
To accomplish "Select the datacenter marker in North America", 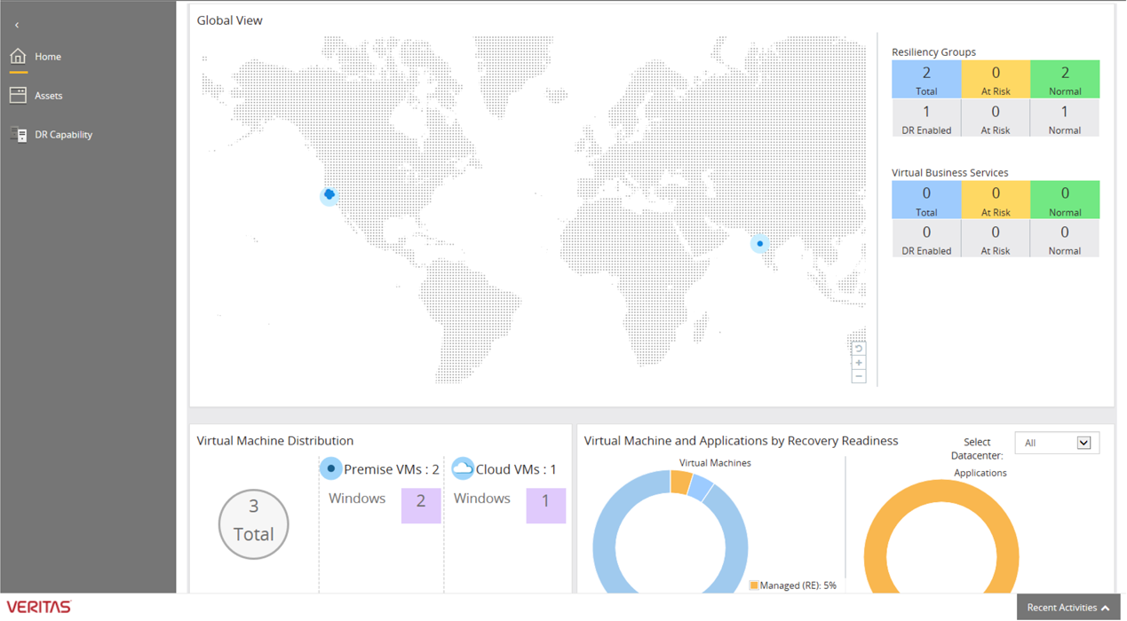I will [329, 195].
